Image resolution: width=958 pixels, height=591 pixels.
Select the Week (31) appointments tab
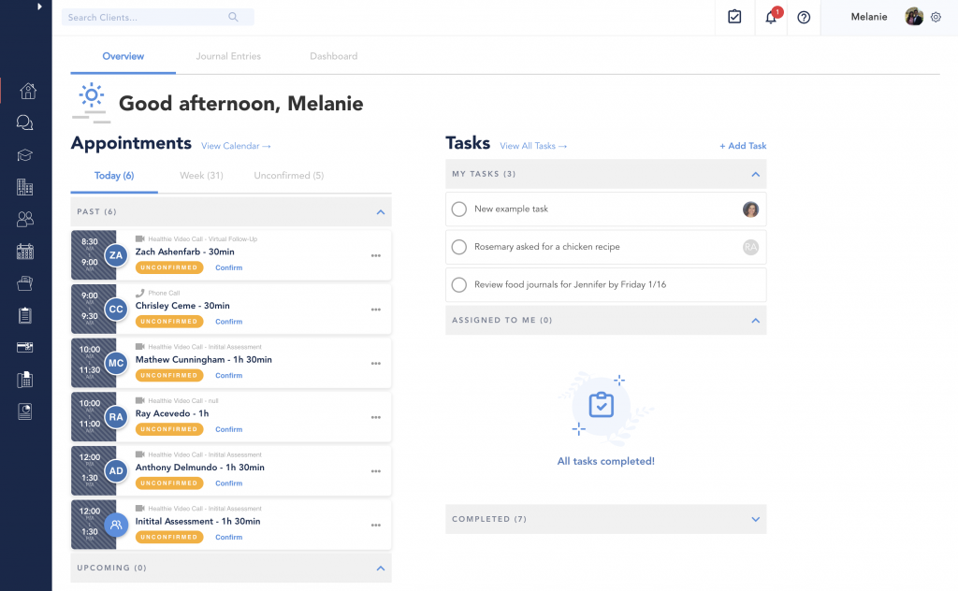pos(202,176)
